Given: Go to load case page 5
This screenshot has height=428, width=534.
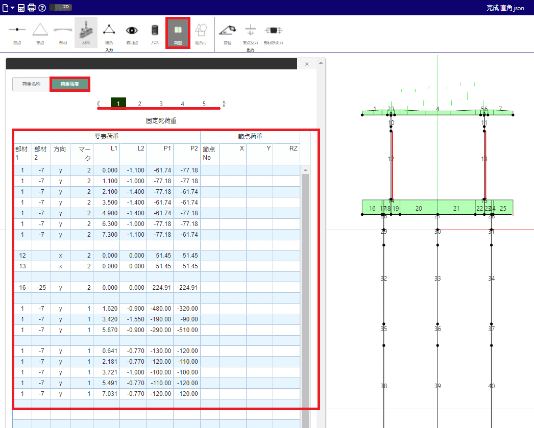Looking at the screenshot, I should tap(204, 104).
